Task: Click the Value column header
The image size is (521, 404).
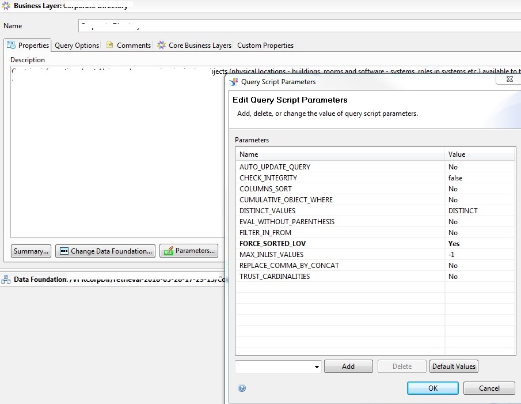Action: tap(480, 154)
